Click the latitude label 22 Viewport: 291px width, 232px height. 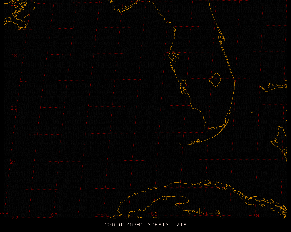(x=15, y=218)
